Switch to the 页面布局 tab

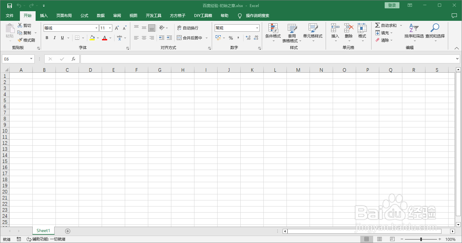tap(64, 15)
